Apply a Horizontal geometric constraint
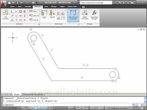The image size is (147, 110). click(x=21, y=16)
